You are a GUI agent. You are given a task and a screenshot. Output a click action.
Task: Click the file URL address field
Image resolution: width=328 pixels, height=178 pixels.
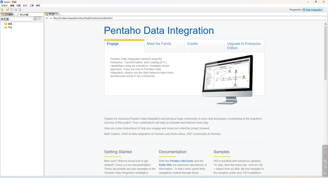tap(189, 18)
